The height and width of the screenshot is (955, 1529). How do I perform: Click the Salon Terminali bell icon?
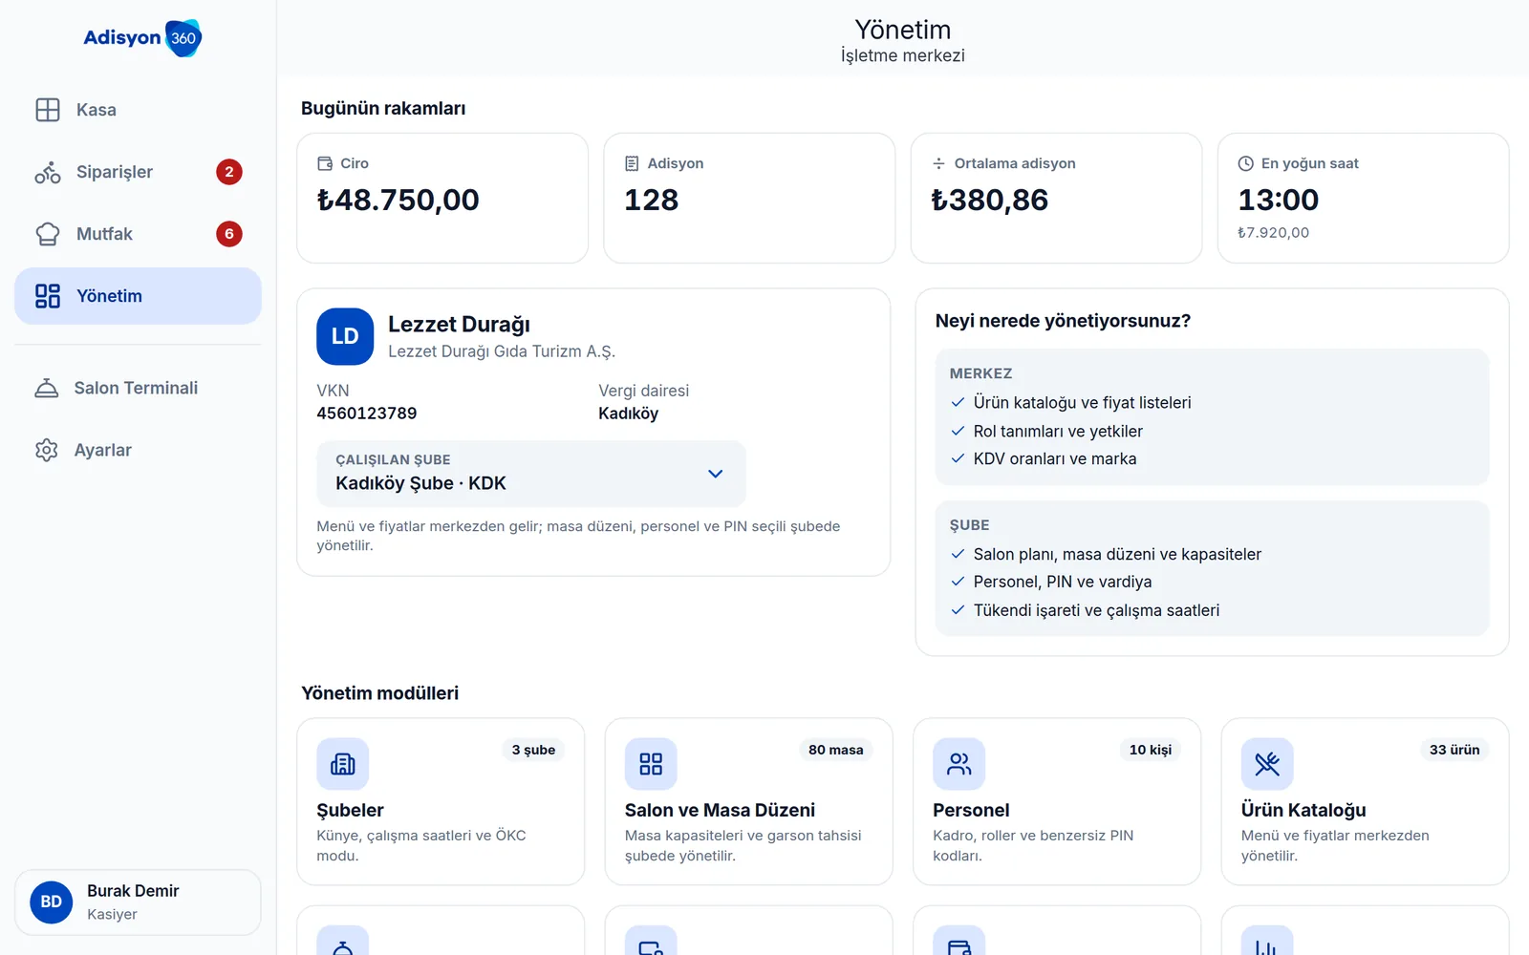click(x=47, y=388)
